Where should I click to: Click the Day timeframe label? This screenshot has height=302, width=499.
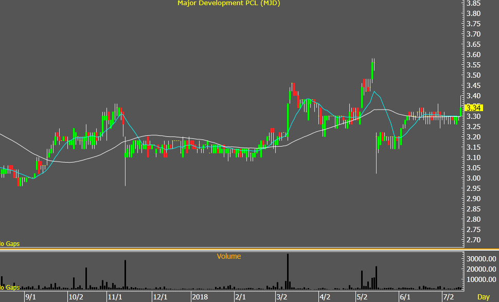(484, 297)
